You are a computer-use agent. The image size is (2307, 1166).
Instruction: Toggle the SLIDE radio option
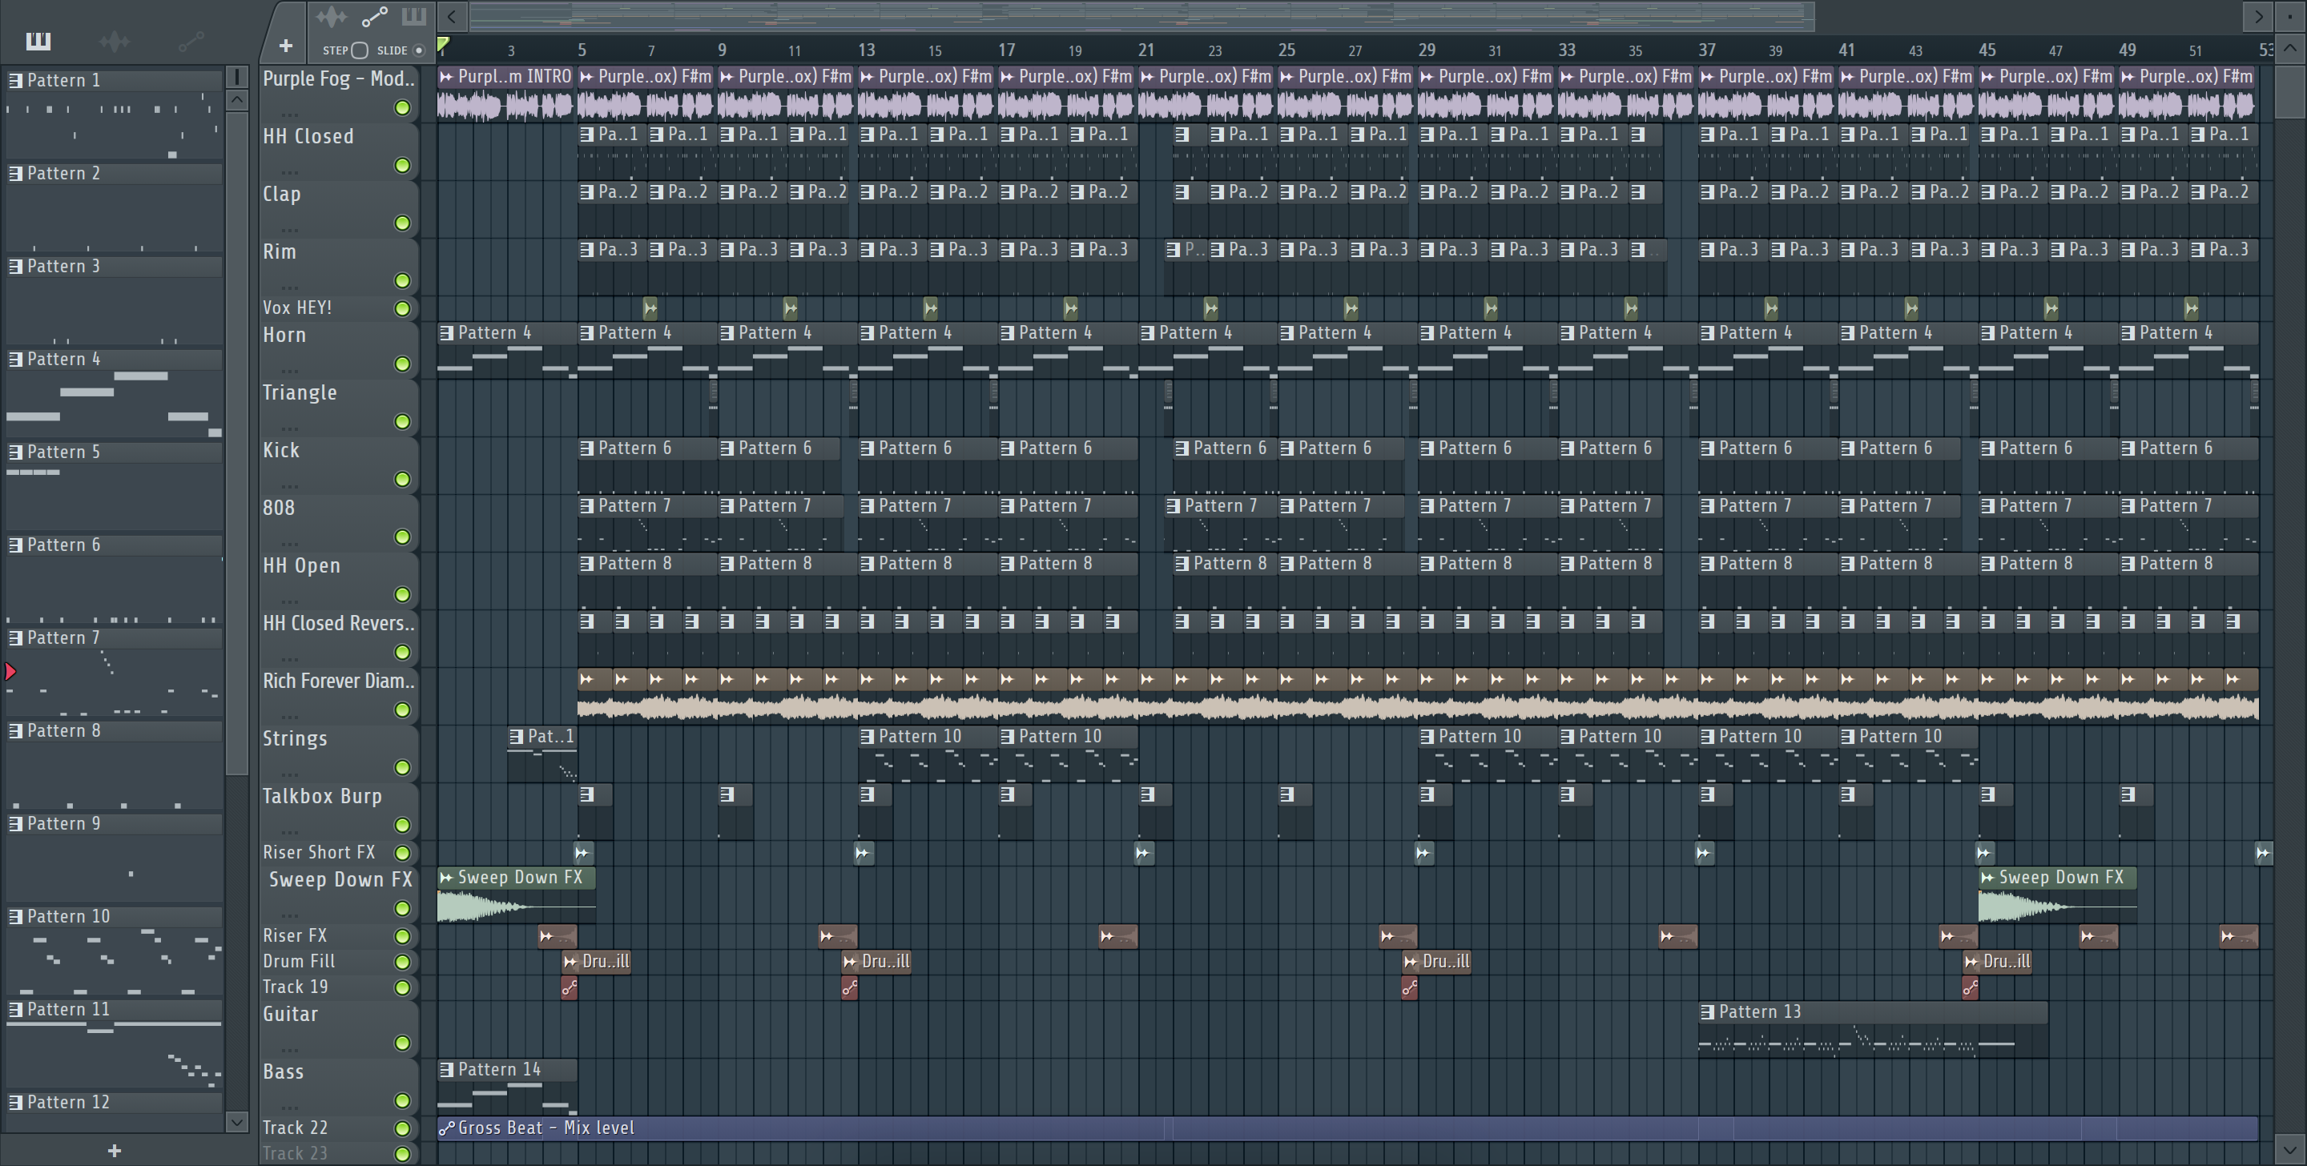point(418,50)
